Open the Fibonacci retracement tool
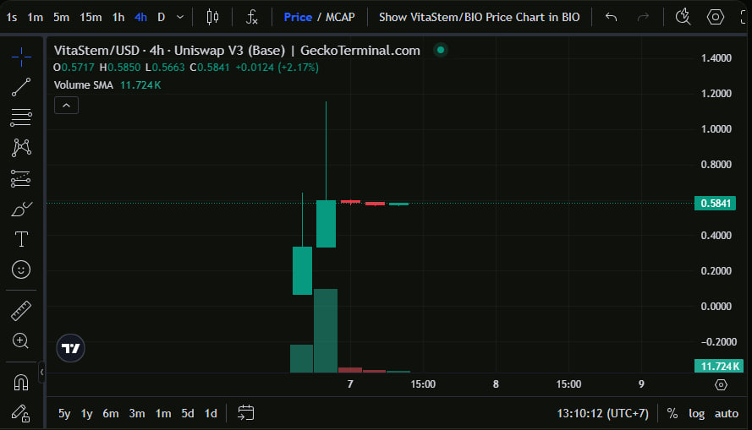Viewport: 752px width, 430px height. (x=21, y=117)
